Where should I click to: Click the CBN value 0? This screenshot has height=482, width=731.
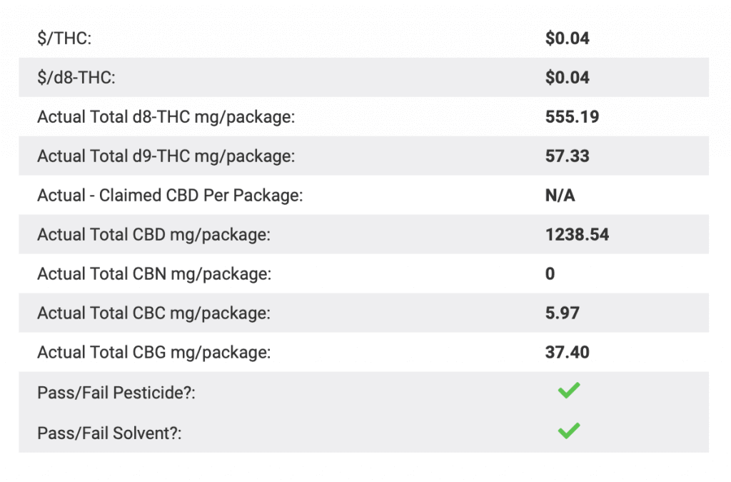[550, 273]
